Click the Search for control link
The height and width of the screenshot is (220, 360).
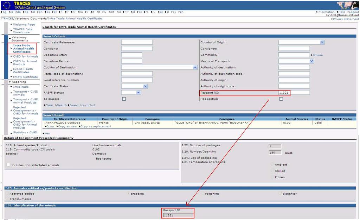pyautogui.click(x=82, y=105)
